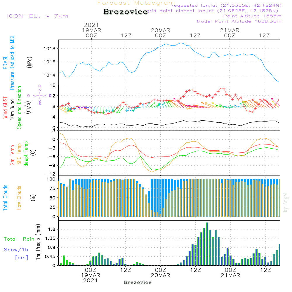Click the '1.8' precipitation tick label
This screenshot has width=292, height=292.
click(x=52, y=229)
